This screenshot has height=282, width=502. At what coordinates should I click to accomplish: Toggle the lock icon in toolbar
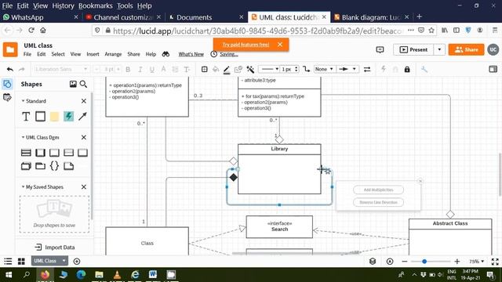[407, 69]
